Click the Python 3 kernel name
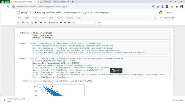The width and height of the screenshot is (185, 104). pos(167,18)
